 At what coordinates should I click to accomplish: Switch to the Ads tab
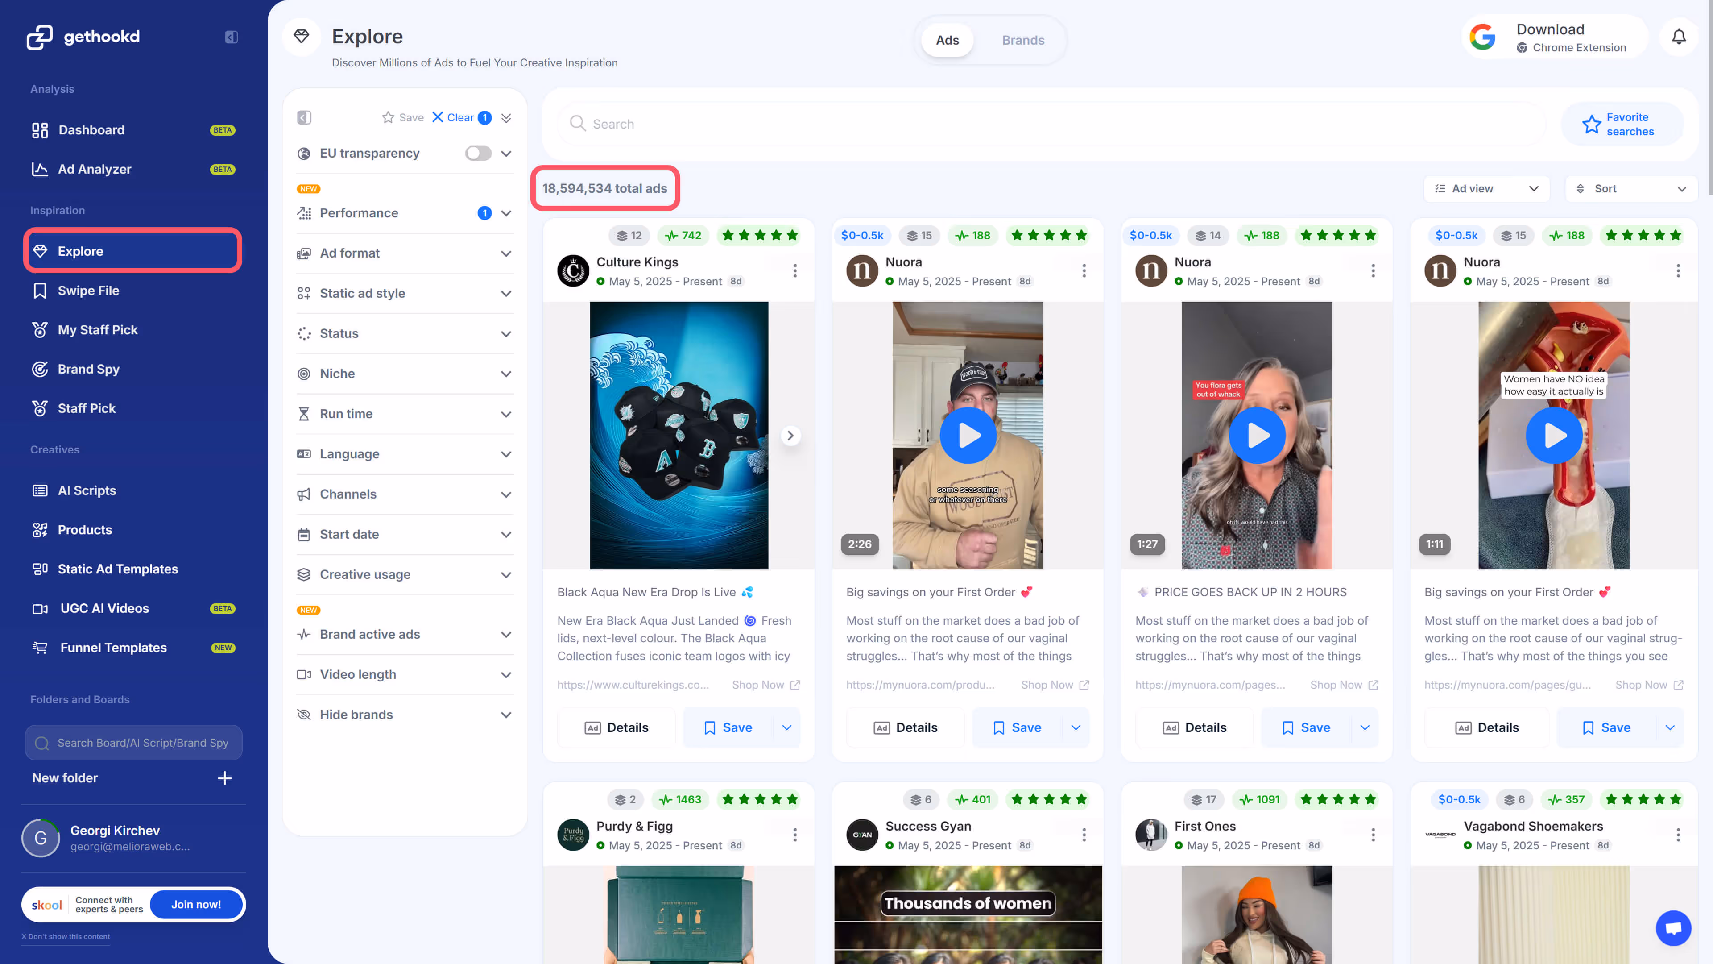[x=947, y=40]
